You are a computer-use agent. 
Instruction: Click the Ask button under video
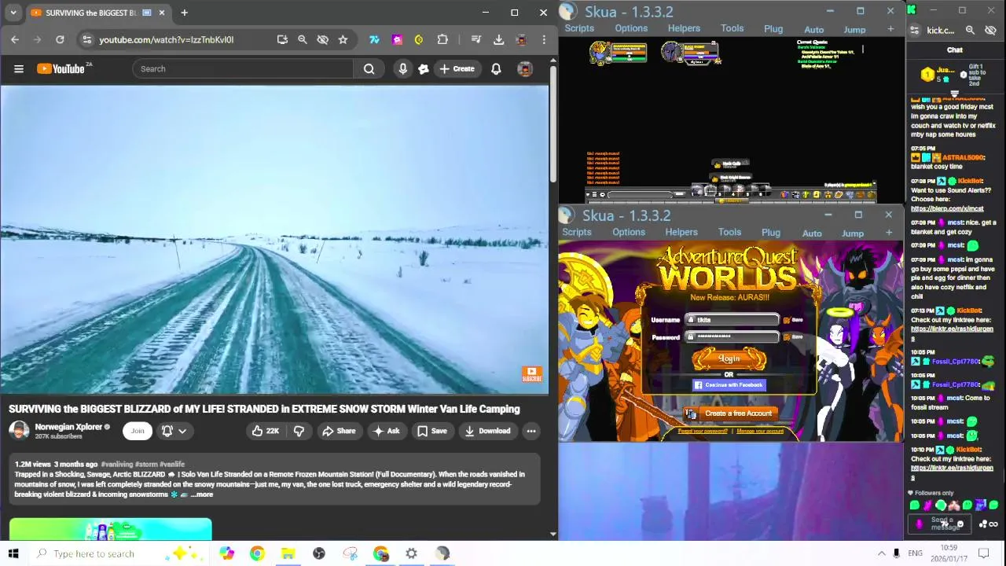click(x=387, y=431)
